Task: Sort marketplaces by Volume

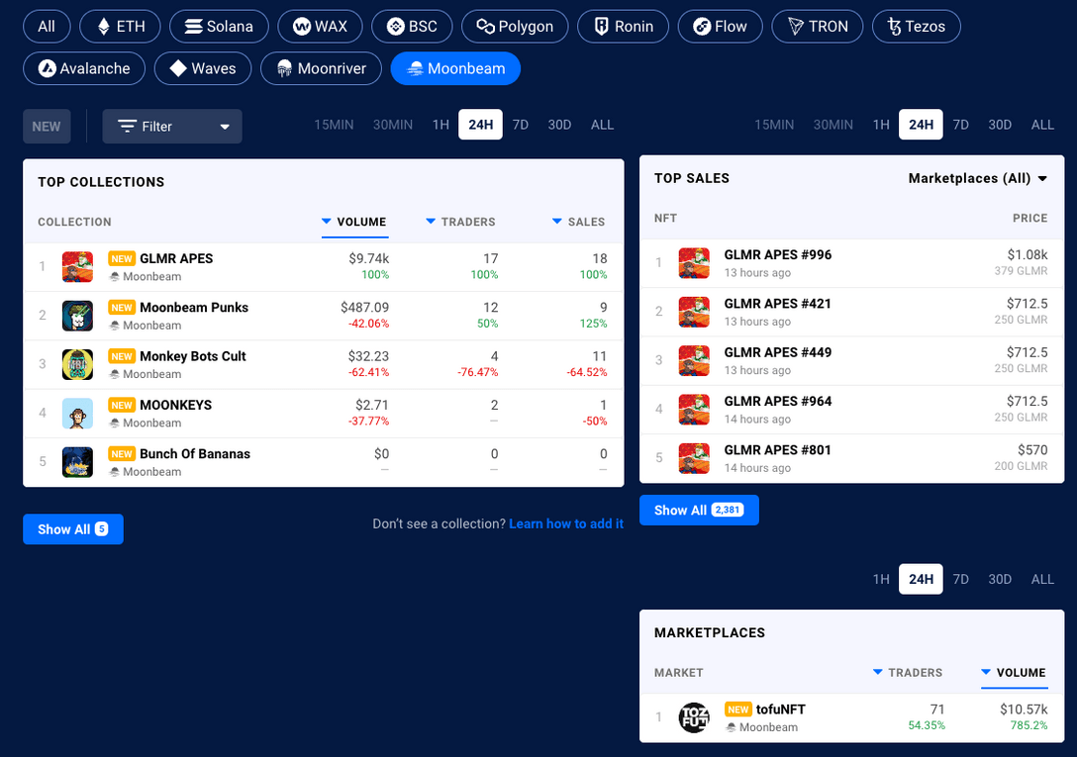Action: tap(1014, 673)
